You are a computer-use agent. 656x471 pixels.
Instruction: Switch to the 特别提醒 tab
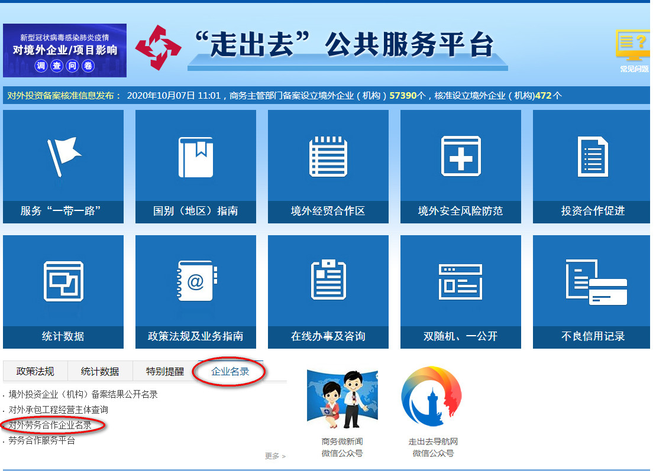point(165,372)
